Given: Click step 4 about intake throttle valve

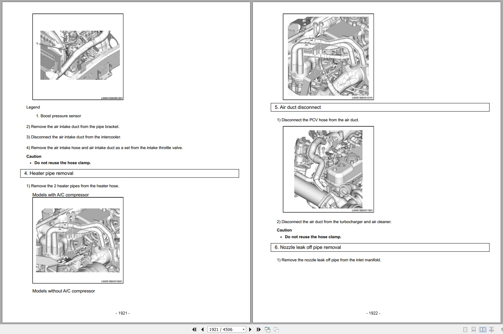Looking at the screenshot, I should (x=105, y=148).
